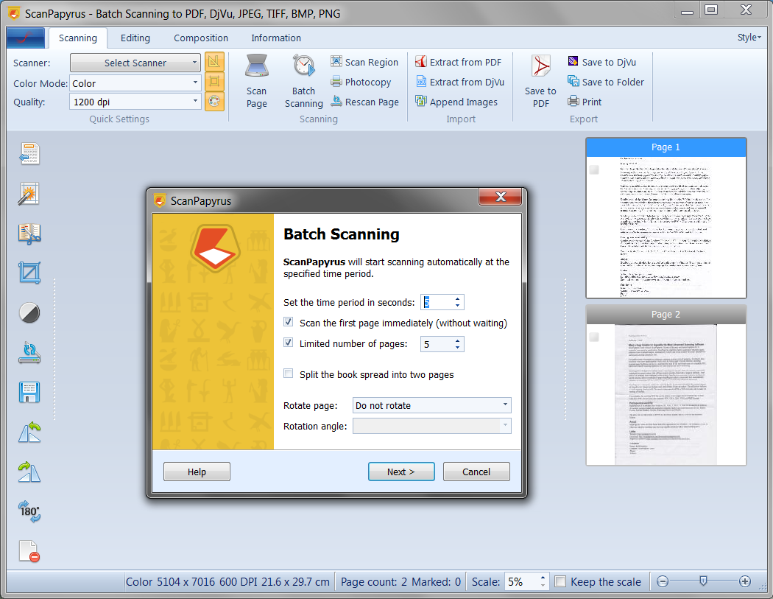Choose Save to Folder
Image resolution: width=773 pixels, height=599 pixels.
coord(606,82)
